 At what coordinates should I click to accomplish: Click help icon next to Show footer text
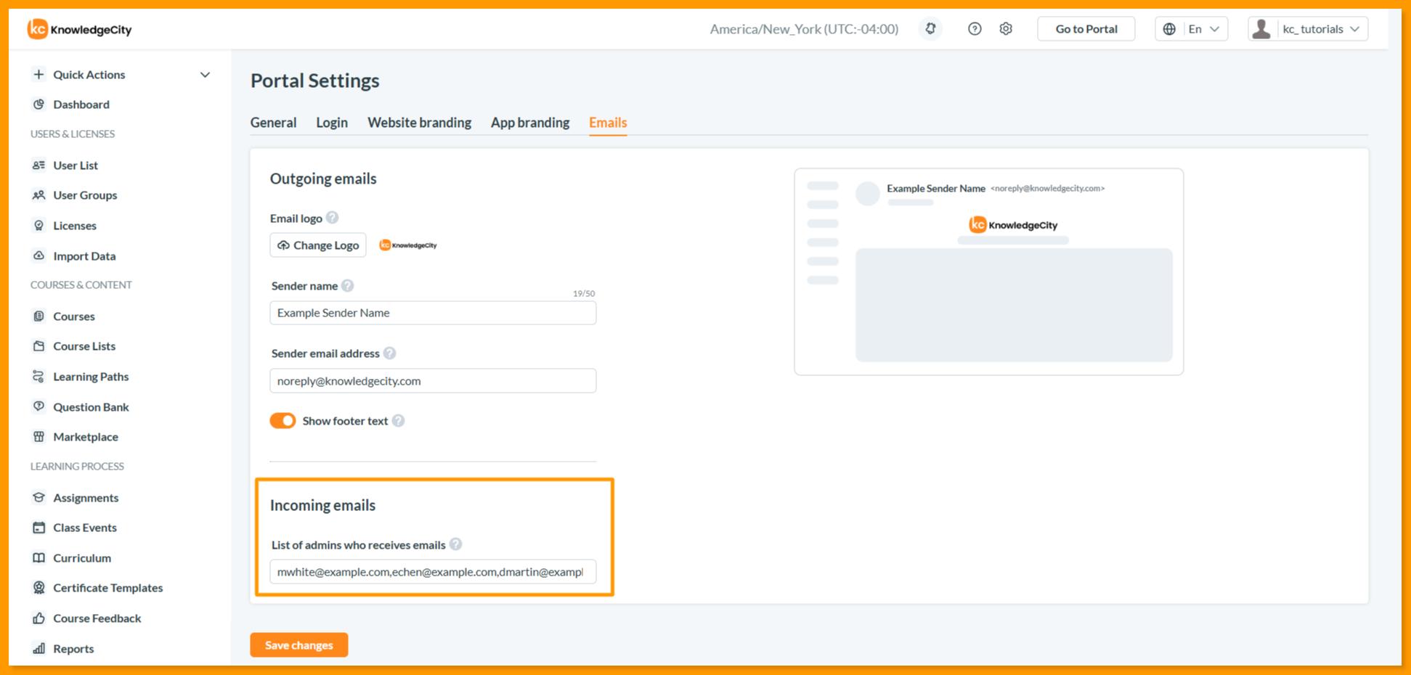[x=398, y=421]
